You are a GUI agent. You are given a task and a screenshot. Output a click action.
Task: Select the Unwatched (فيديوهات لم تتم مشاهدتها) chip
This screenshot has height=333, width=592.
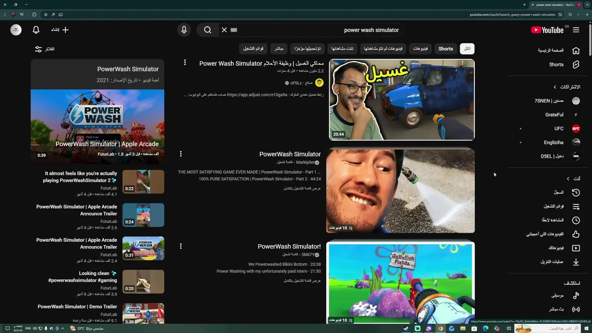coord(383,49)
